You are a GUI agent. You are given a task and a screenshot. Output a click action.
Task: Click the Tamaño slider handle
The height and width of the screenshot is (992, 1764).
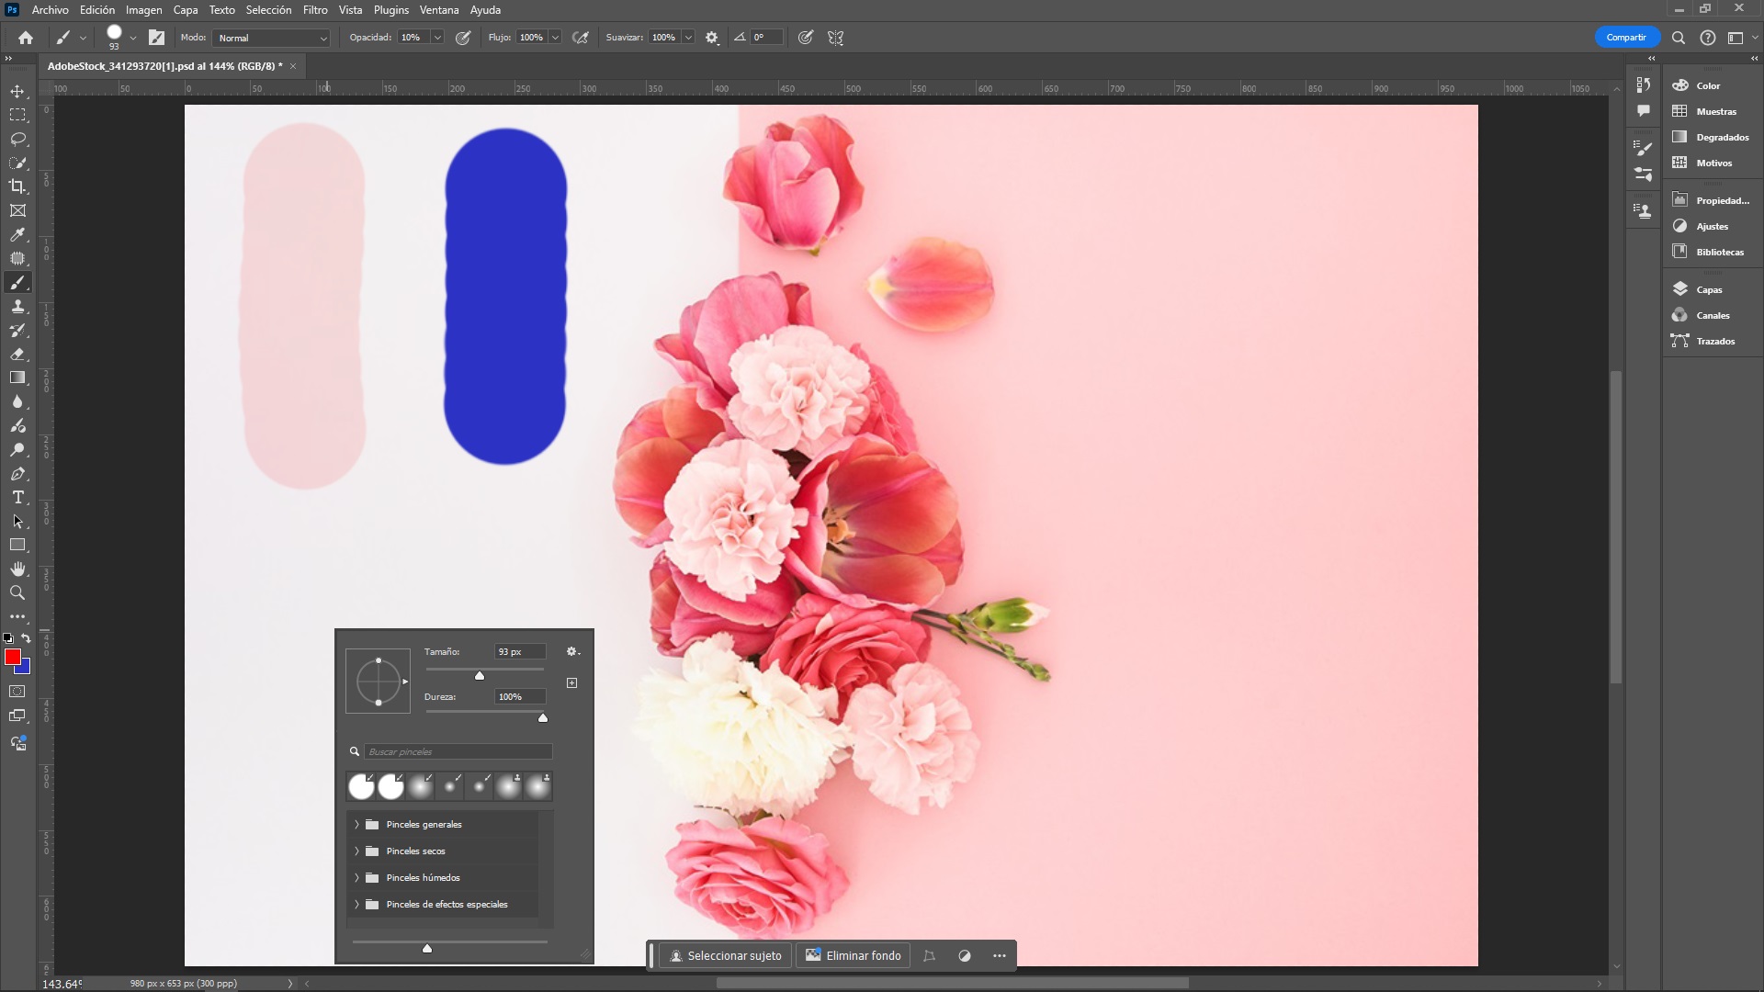pos(480,676)
